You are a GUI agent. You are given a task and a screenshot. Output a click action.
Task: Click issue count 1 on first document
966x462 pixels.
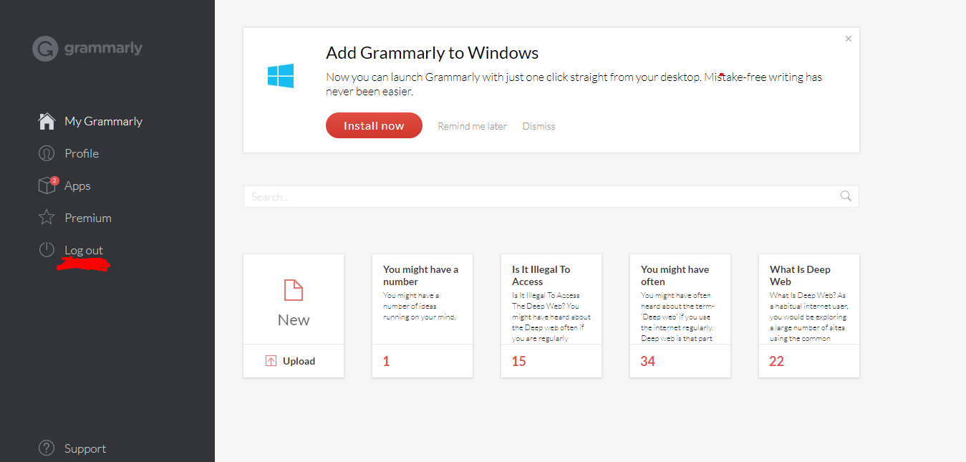point(386,361)
